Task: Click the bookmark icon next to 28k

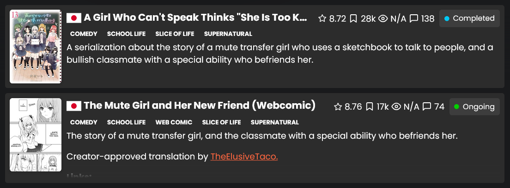Action: [x=353, y=18]
